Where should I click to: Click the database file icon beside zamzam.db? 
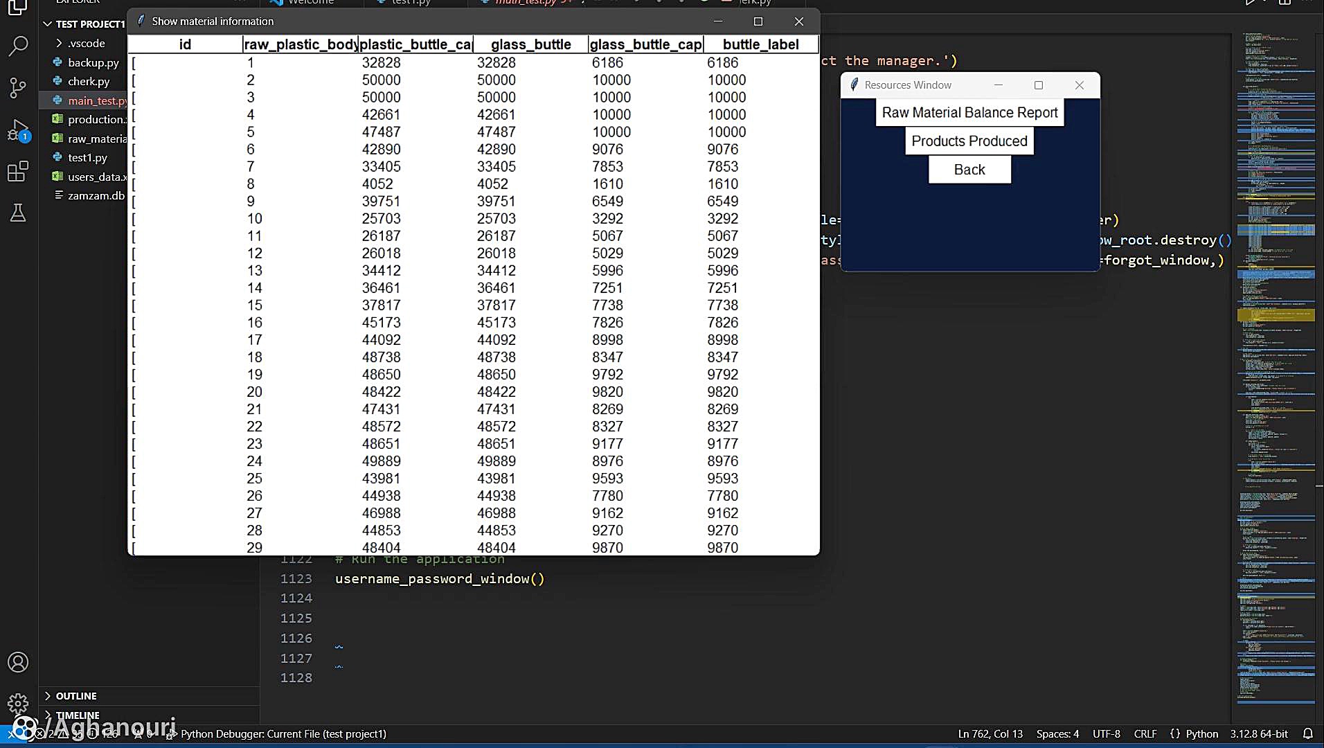(x=59, y=195)
